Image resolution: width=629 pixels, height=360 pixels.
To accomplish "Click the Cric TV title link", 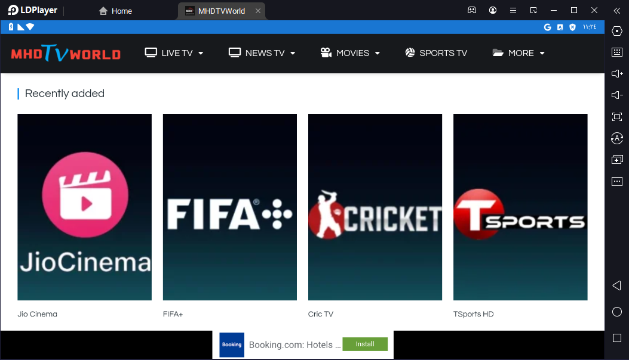I will pos(321,314).
